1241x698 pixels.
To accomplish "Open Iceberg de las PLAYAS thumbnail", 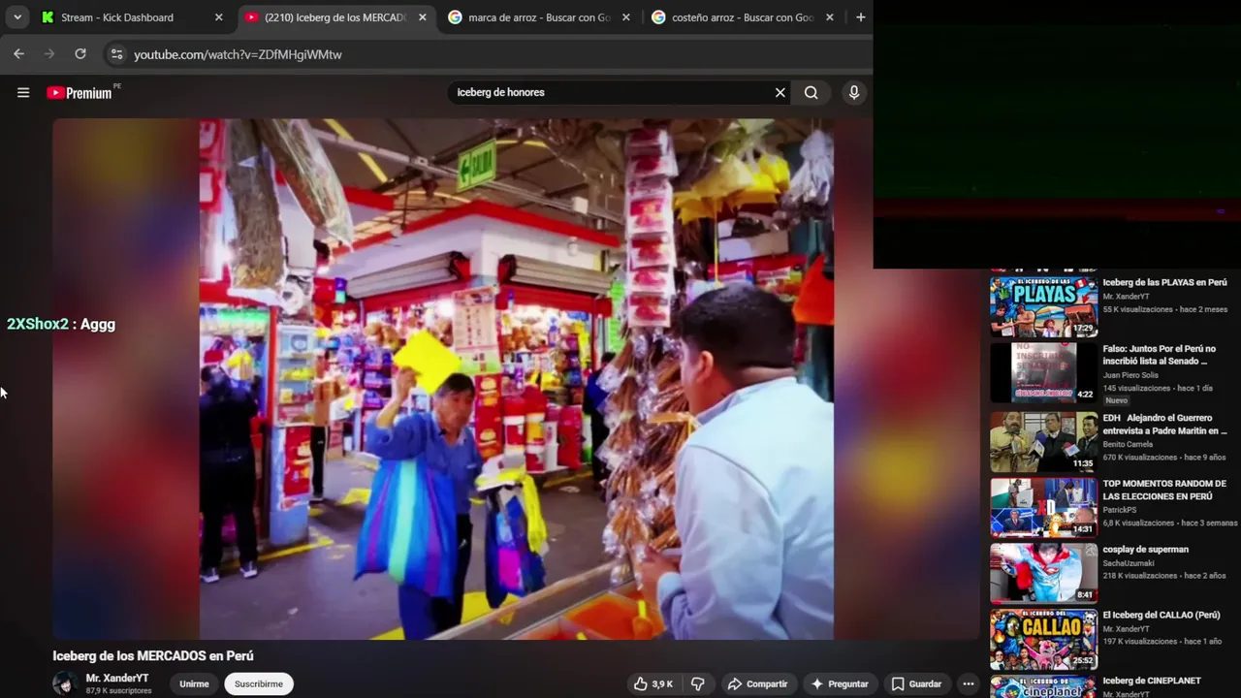I will [x=1043, y=306].
